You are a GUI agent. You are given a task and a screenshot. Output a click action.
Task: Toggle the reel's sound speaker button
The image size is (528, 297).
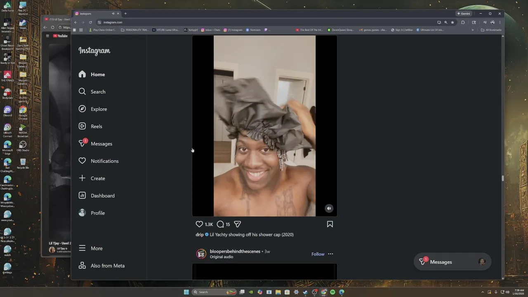click(329, 208)
